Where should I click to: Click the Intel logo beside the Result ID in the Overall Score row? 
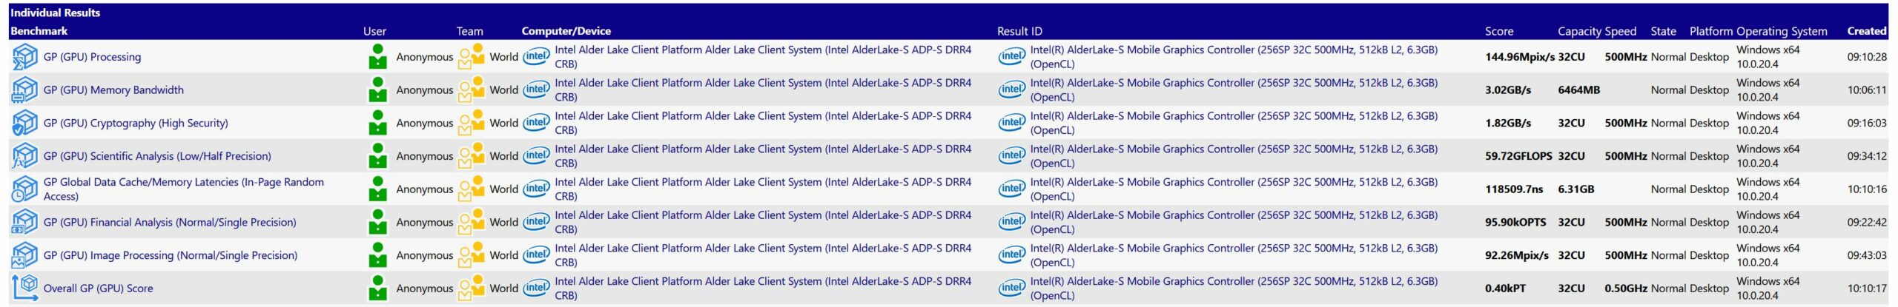click(1011, 288)
